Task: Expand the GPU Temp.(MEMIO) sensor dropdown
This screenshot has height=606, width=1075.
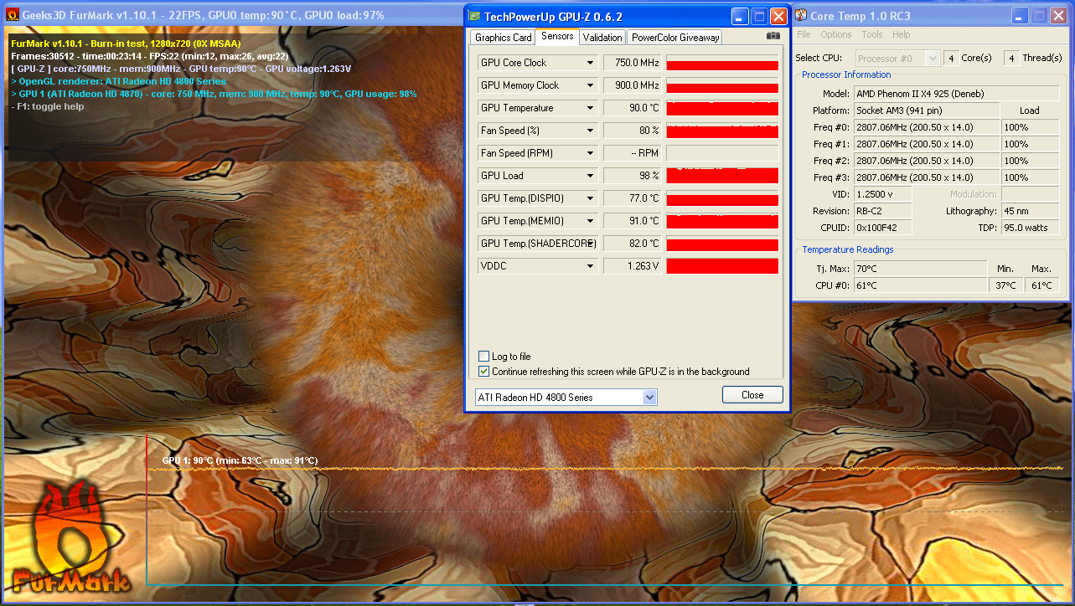Action: point(592,221)
